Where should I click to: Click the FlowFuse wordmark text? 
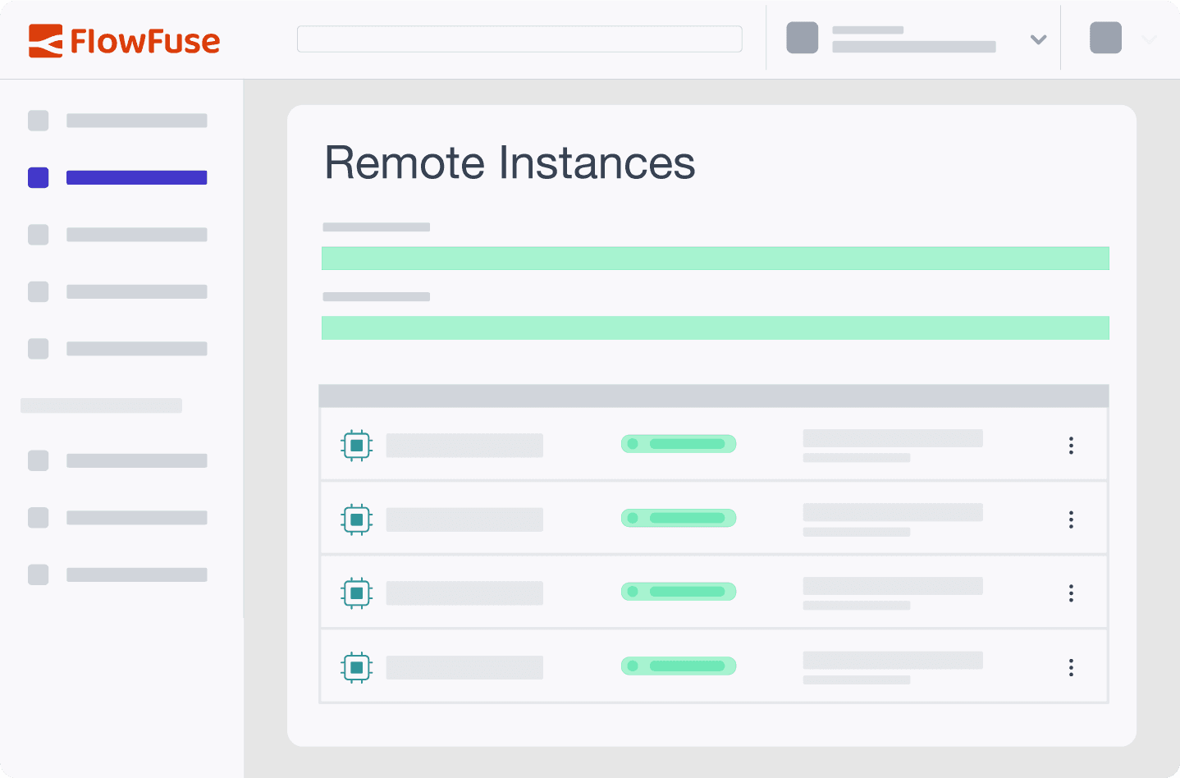click(144, 41)
